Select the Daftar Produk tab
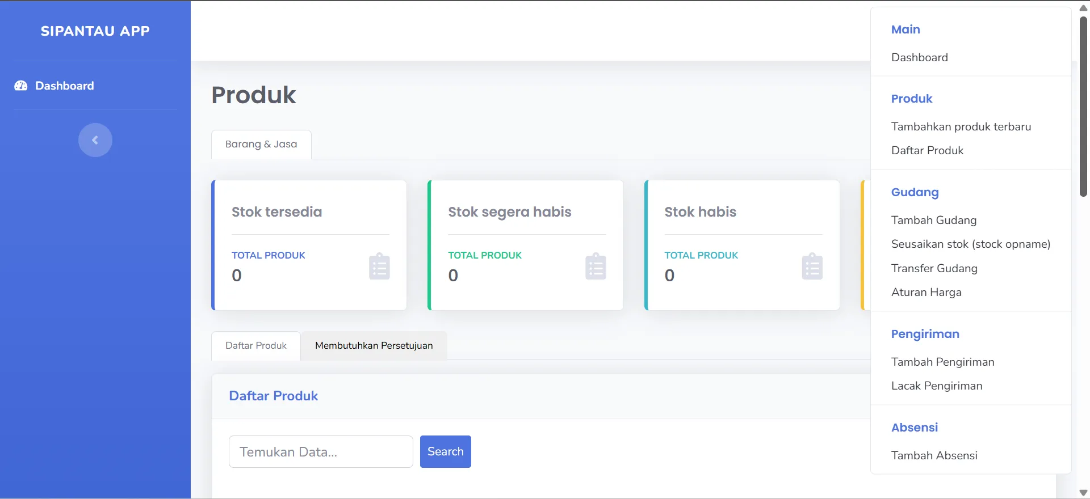Image resolution: width=1090 pixels, height=499 pixels. (256, 346)
